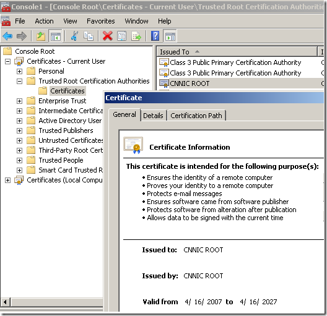This screenshot has width=327, height=316.
Task: Open the Action menu
Action: click(x=44, y=21)
